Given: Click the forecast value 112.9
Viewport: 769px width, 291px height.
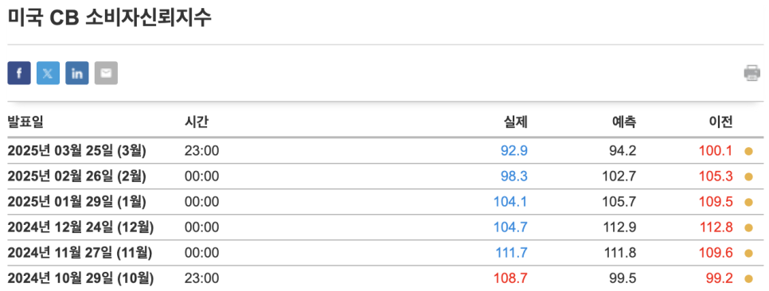Looking at the screenshot, I should pyautogui.click(x=620, y=227).
